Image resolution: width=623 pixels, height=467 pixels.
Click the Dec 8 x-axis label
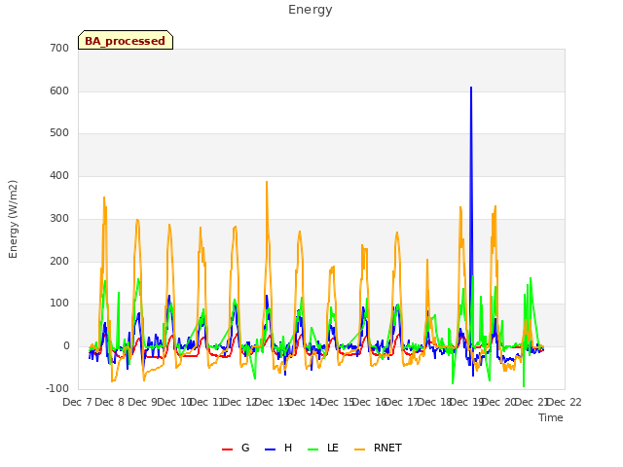[110, 402]
